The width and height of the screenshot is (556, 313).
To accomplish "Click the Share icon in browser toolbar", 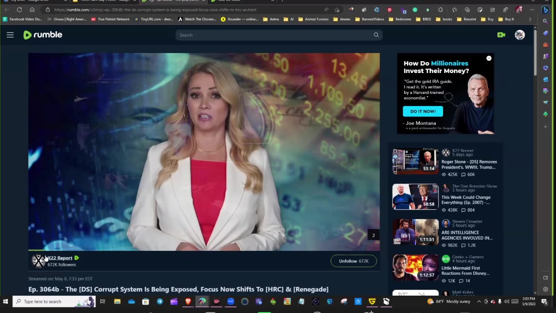I will coord(493,10).
